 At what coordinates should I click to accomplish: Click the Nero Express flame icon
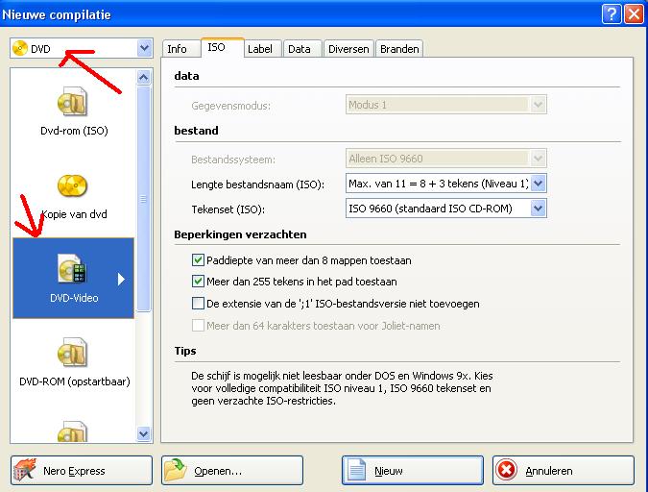click(x=25, y=470)
